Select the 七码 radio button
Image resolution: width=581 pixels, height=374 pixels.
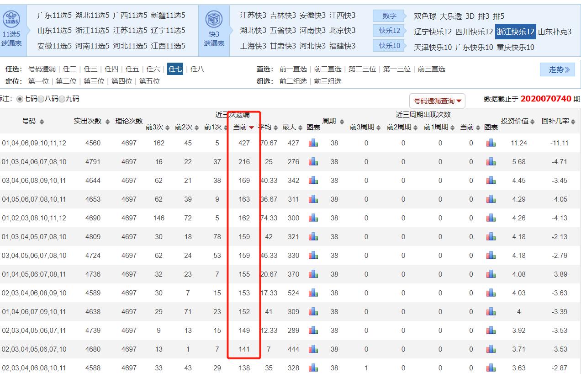20,99
